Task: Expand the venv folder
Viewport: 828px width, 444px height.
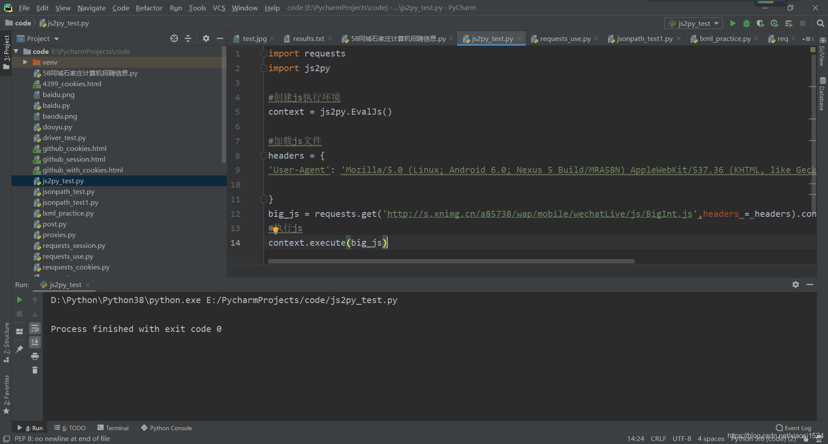Action: 25,62
